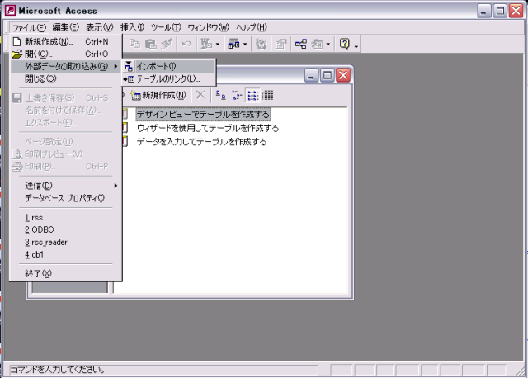The image size is (528, 378).
Task: Open recent file 1 rss
Action: pos(66,218)
